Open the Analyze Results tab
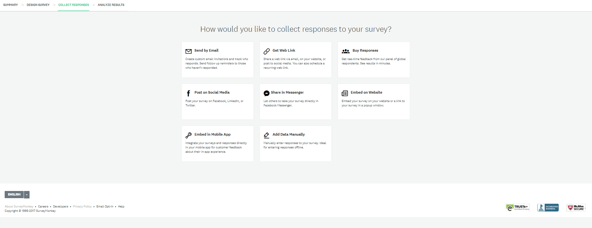592x228 pixels. click(111, 5)
